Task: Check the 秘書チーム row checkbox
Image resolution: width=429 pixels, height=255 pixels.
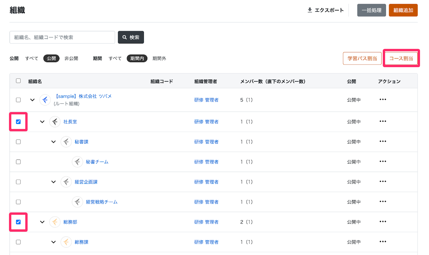Action: point(18,162)
